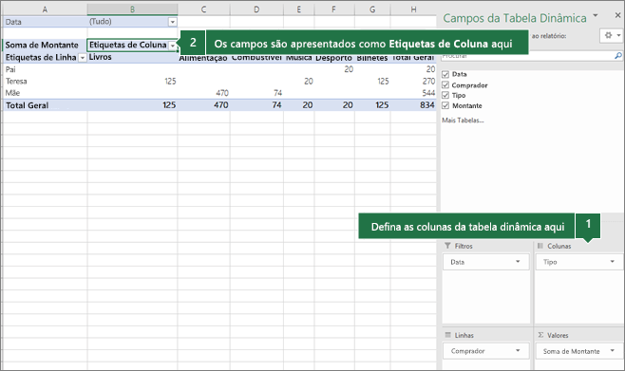
Task: Toggle the Tipo field checkbox
Action: pyautogui.click(x=445, y=95)
